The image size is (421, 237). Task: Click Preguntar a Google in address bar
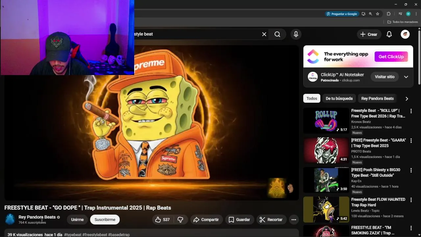pyautogui.click(x=341, y=14)
